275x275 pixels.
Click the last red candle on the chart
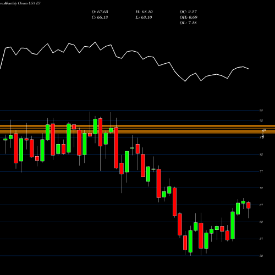point(249,205)
